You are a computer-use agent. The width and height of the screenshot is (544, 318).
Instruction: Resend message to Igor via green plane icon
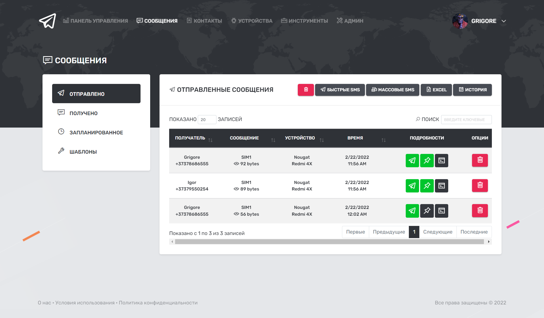412,186
